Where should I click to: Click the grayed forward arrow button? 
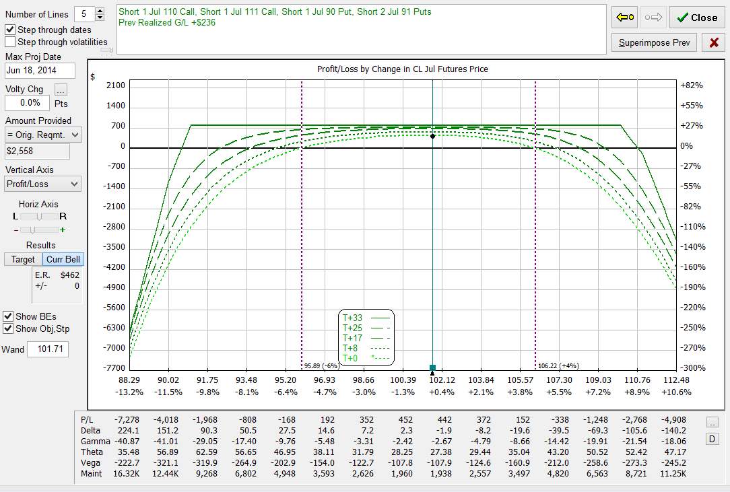(x=653, y=17)
